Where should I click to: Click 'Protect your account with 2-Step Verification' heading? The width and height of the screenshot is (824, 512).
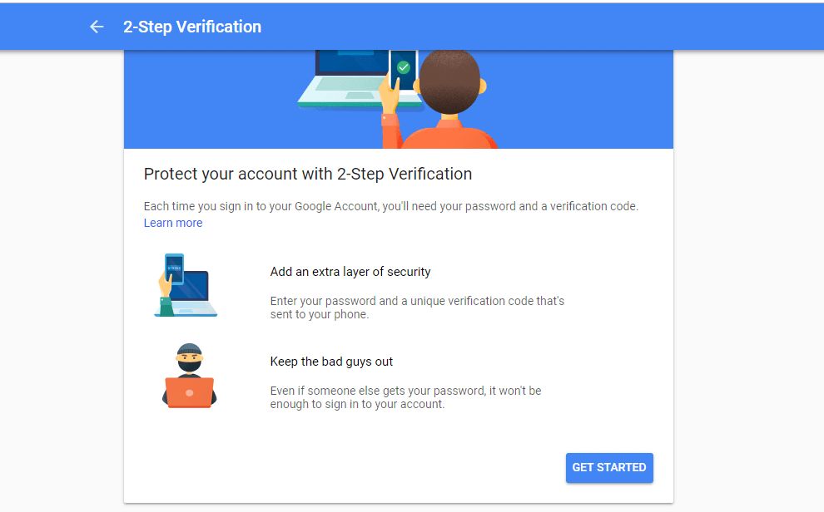[308, 174]
